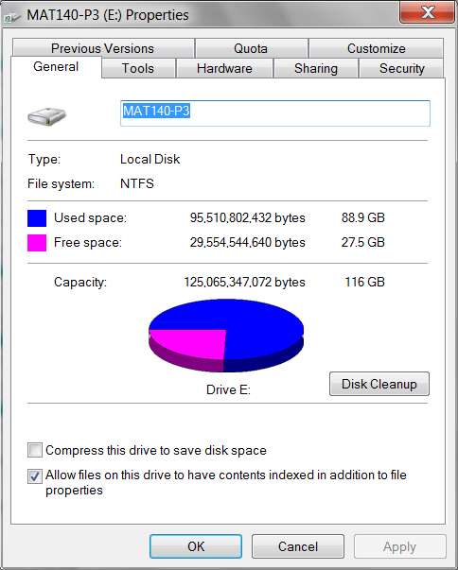Click the drive icon beside the name field
Image resolution: width=458 pixels, height=570 pixels.
(46, 116)
